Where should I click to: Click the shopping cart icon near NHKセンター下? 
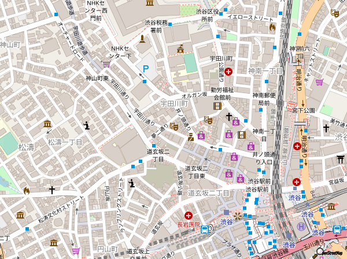(x=106, y=64)
